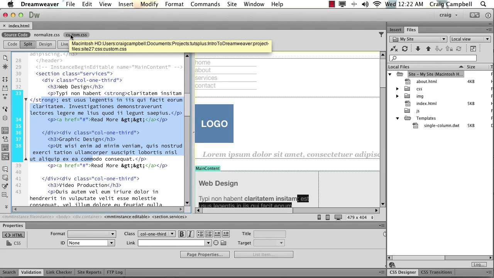The image size is (494, 278).
Task: Click in the Files panel search field
Action: [433, 58]
